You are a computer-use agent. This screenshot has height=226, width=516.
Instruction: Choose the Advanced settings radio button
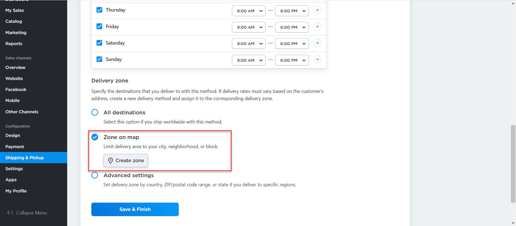(x=95, y=175)
